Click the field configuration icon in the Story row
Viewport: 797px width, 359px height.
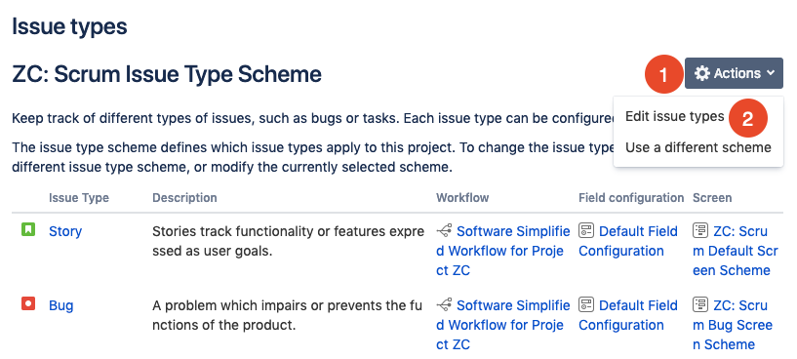tap(586, 231)
